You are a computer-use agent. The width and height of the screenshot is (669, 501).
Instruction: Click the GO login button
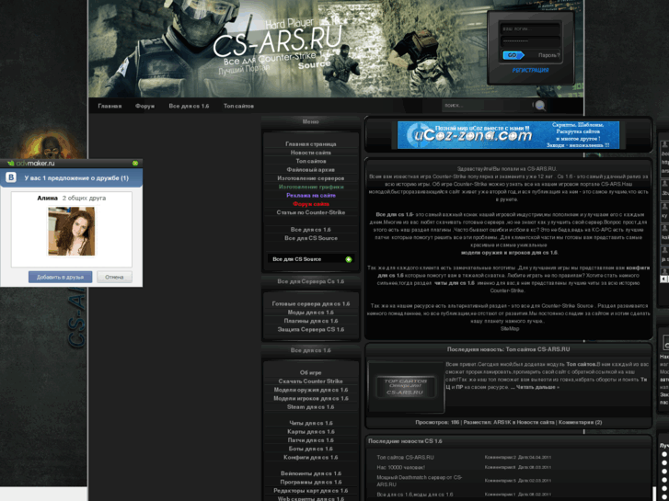click(x=513, y=55)
